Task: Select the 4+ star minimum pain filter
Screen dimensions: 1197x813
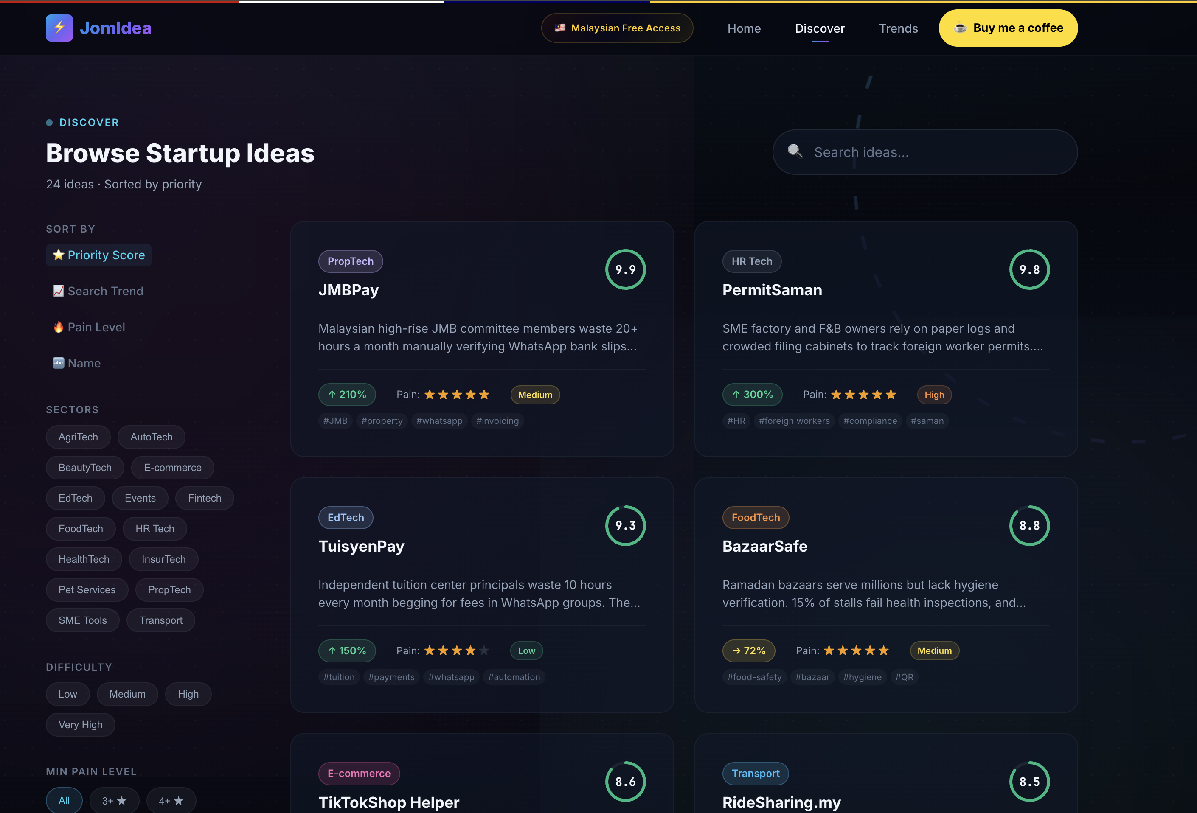Action: click(x=171, y=801)
